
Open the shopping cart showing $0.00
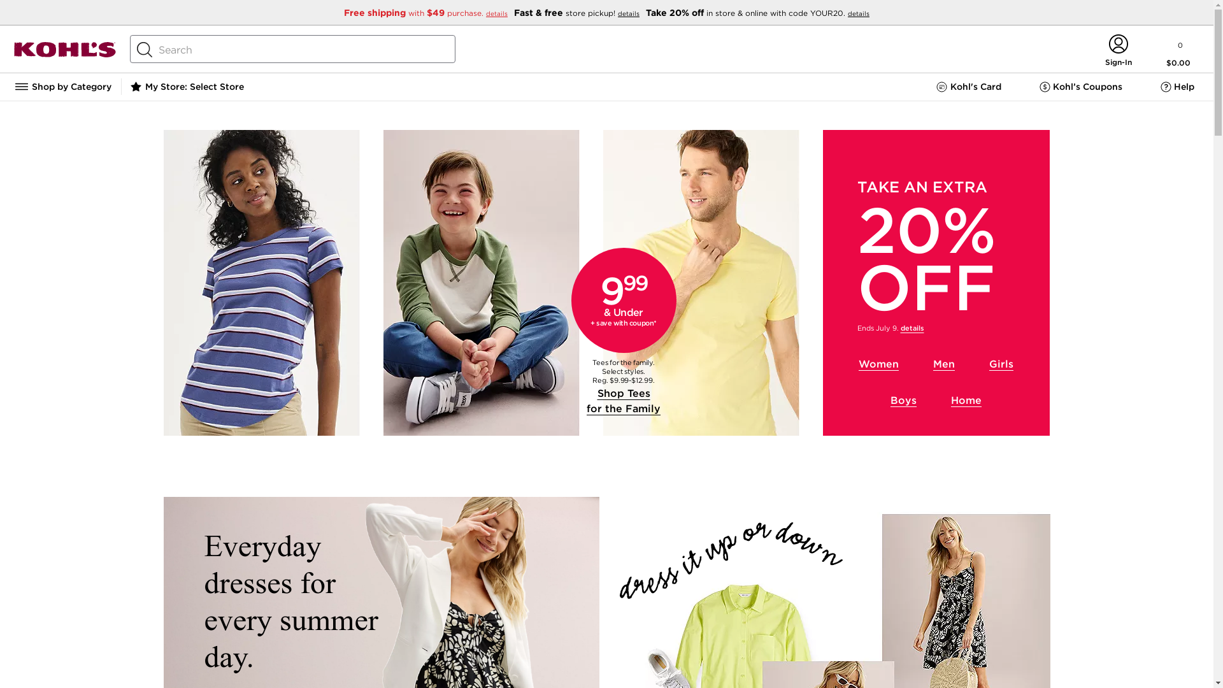[x=1178, y=54]
